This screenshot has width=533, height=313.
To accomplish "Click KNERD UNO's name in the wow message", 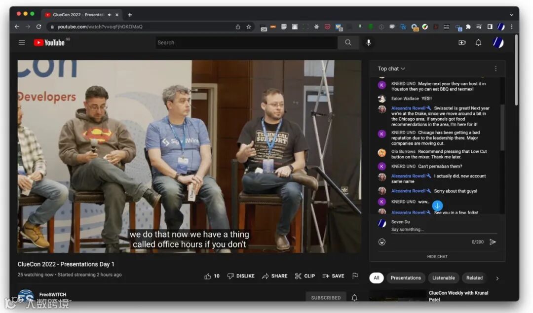I will (403, 202).
